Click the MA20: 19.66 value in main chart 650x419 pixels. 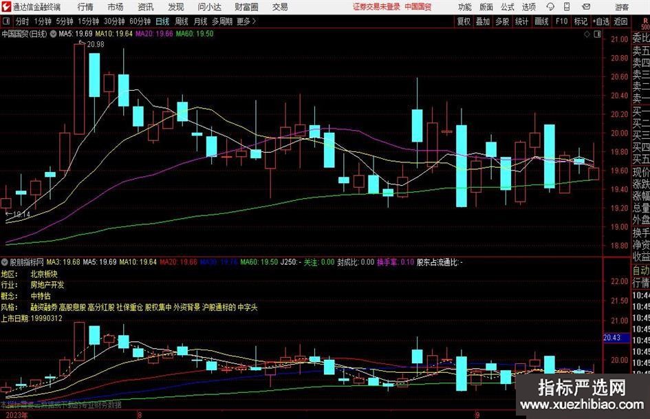point(154,34)
